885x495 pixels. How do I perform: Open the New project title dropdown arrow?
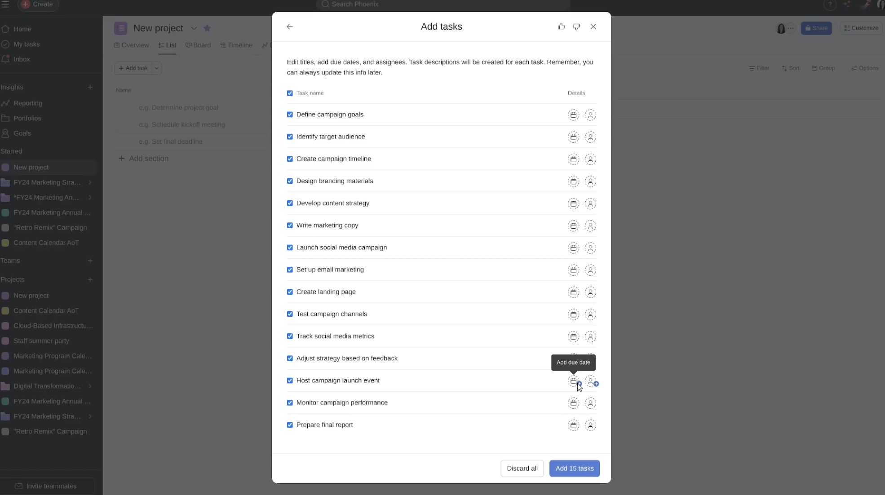click(194, 28)
